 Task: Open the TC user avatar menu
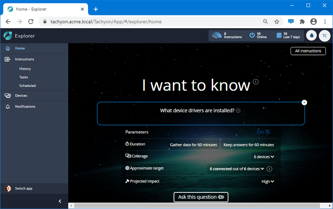click(325, 36)
